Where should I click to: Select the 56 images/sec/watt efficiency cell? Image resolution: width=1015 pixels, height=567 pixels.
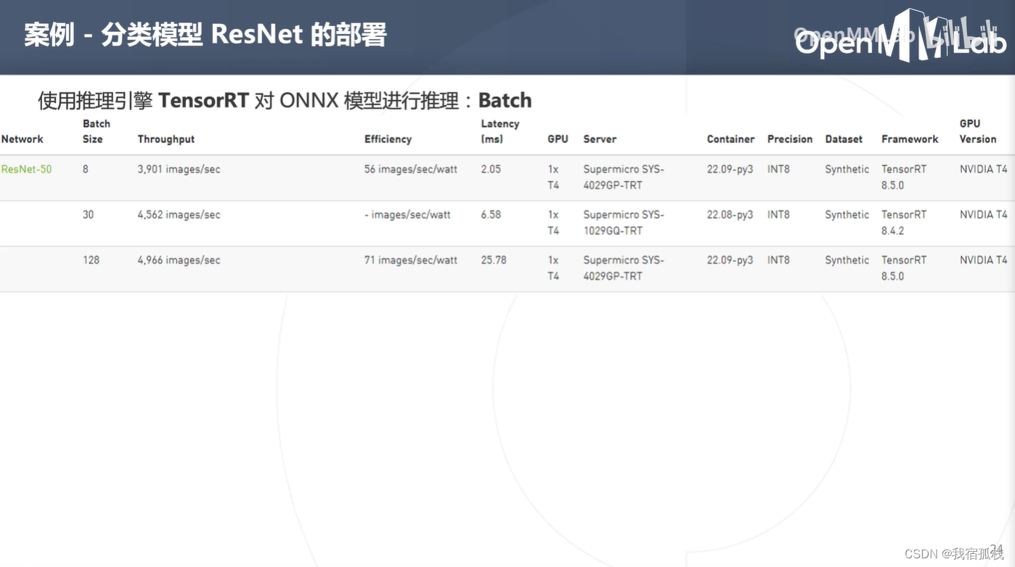point(411,170)
